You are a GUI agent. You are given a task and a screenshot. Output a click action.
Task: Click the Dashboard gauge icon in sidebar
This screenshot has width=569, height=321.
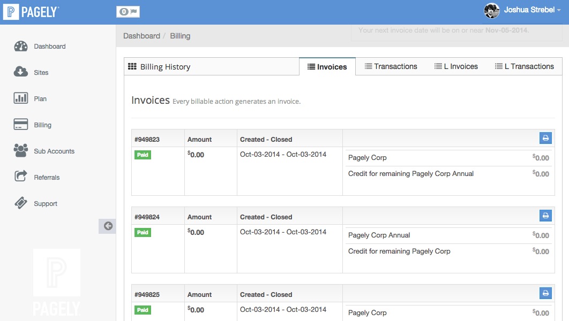(21, 47)
